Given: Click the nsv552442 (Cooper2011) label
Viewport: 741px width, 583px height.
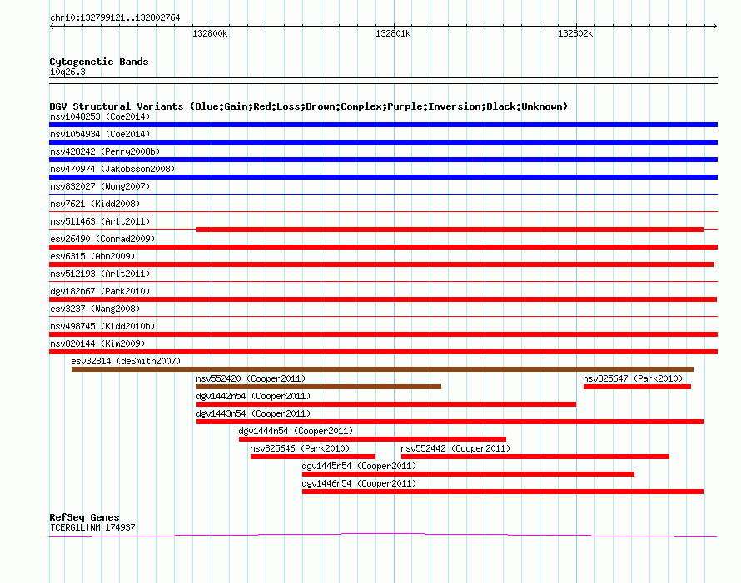Looking at the screenshot, I should tap(455, 448).
